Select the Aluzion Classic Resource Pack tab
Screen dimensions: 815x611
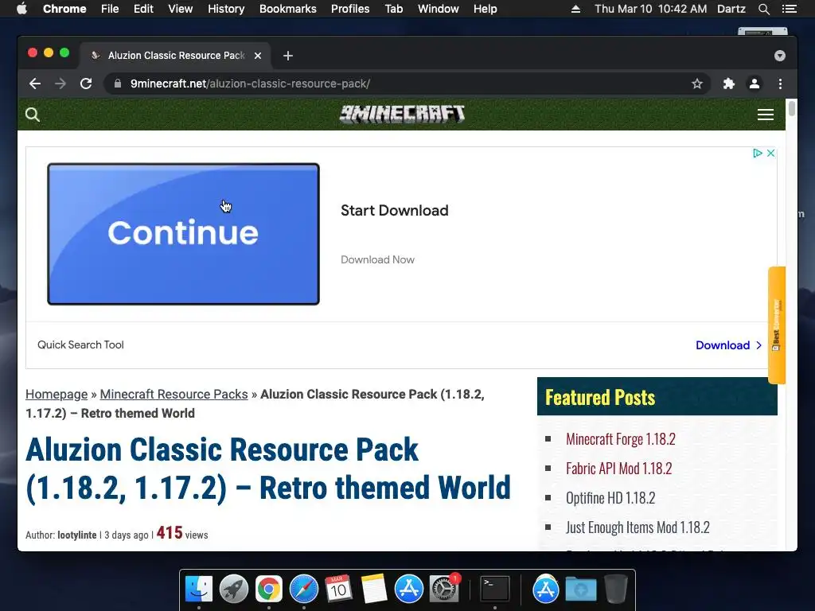tap(174, 56)
